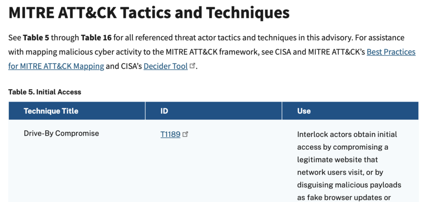Click the external-link icon next to T1189
This screenshot has width=425, height=202.
point(186,134)
